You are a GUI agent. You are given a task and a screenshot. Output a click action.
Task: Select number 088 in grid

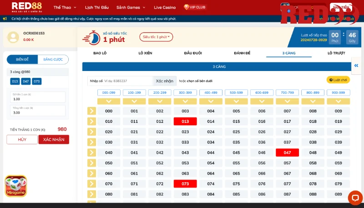[313, 194]
